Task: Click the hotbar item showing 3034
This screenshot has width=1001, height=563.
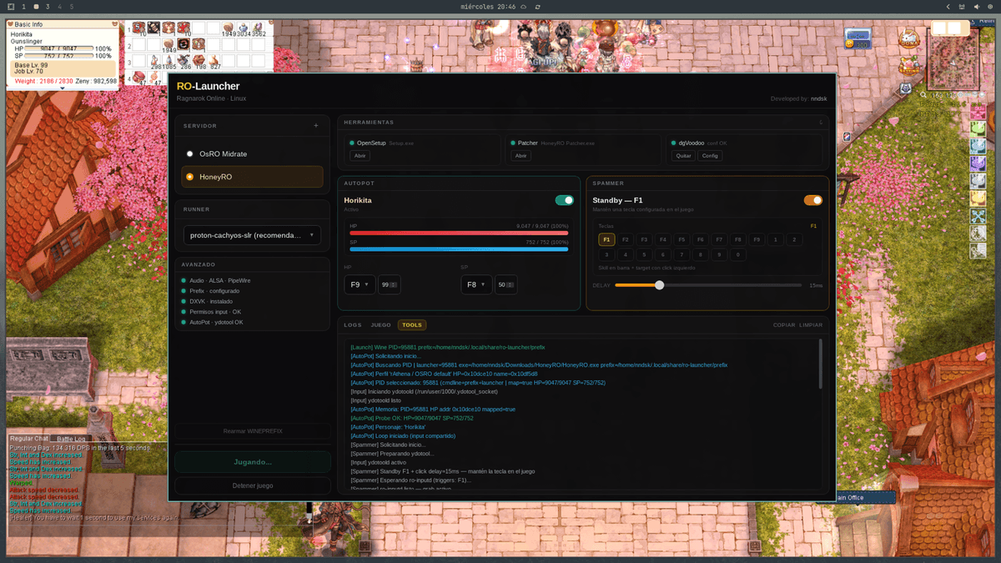Action: (x=243, y=28)
